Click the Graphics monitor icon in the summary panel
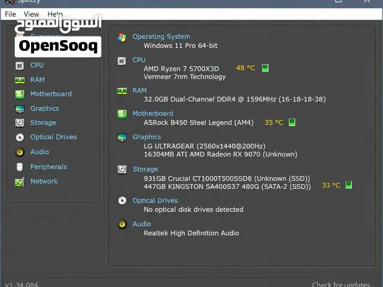 point(122,138)
